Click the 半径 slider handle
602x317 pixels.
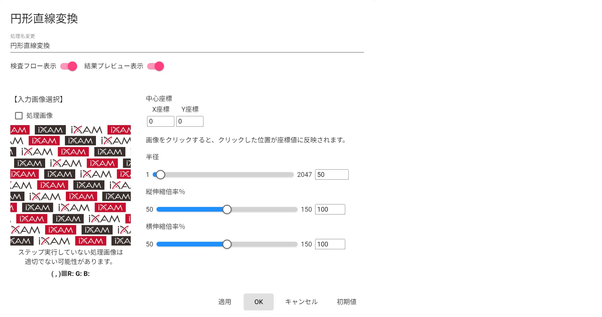161,175
